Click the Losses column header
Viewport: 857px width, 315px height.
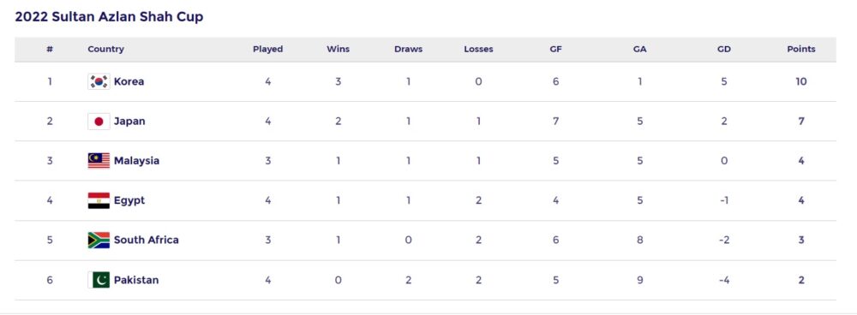pyautogui.click(x=478, y=49)
